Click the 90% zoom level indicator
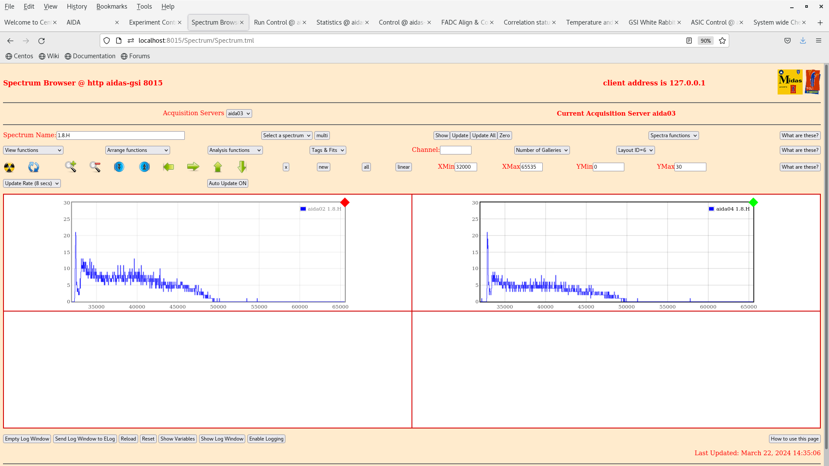 (706, 41)
